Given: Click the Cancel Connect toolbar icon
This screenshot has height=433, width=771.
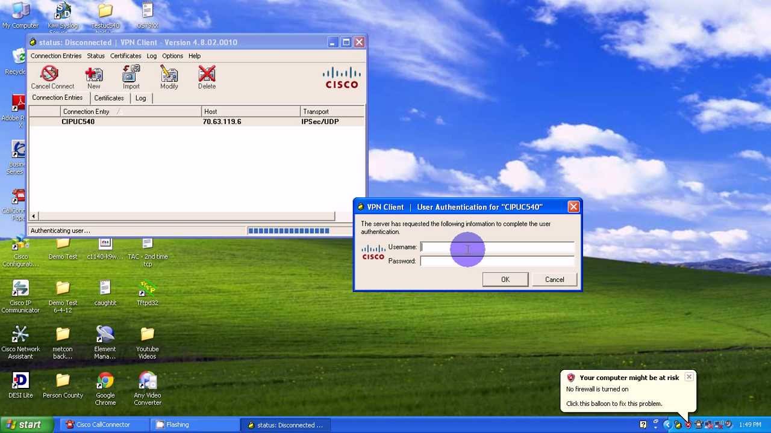Looking at the screenshot, I should (x=52, y=78).
